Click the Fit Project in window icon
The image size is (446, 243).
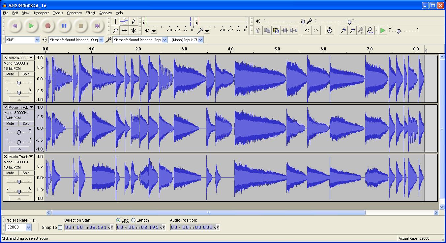[370, 30]
